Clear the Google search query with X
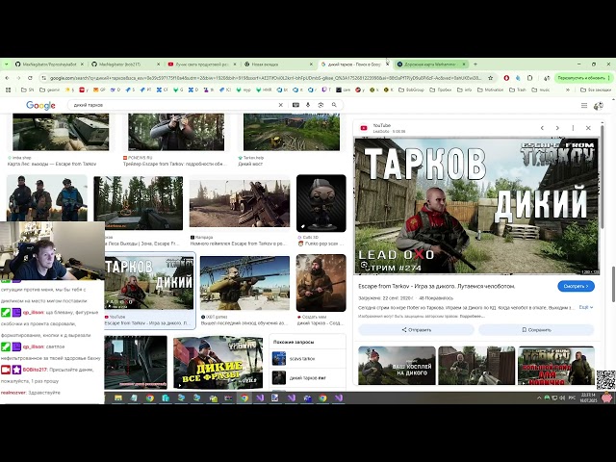 (280, 105)
